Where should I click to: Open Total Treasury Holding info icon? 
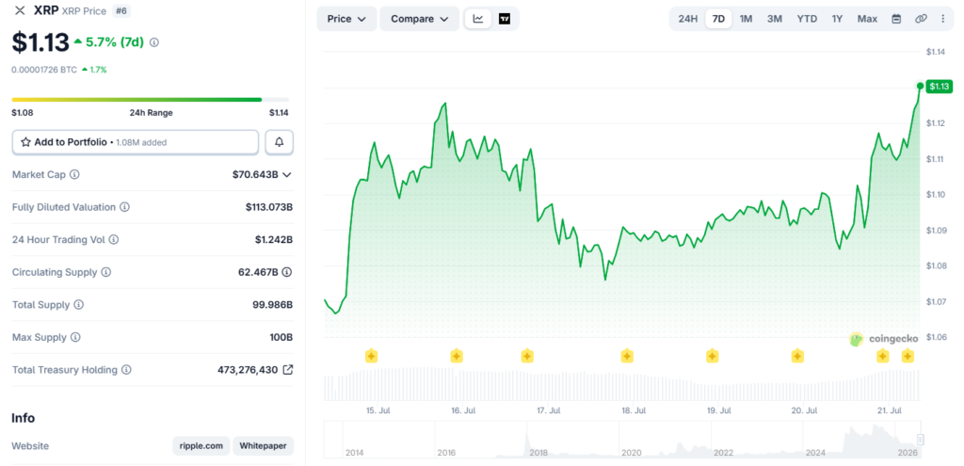(x=126, y=370)
